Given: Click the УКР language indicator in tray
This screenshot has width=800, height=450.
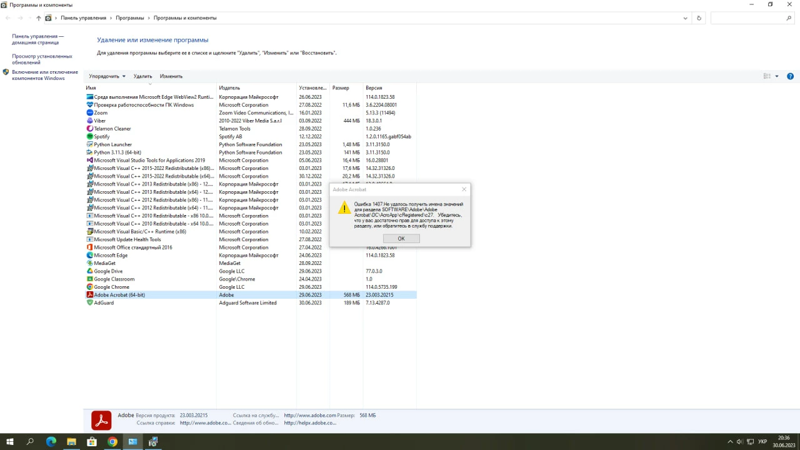Looking at the screenshot, I should pos(762,442).
